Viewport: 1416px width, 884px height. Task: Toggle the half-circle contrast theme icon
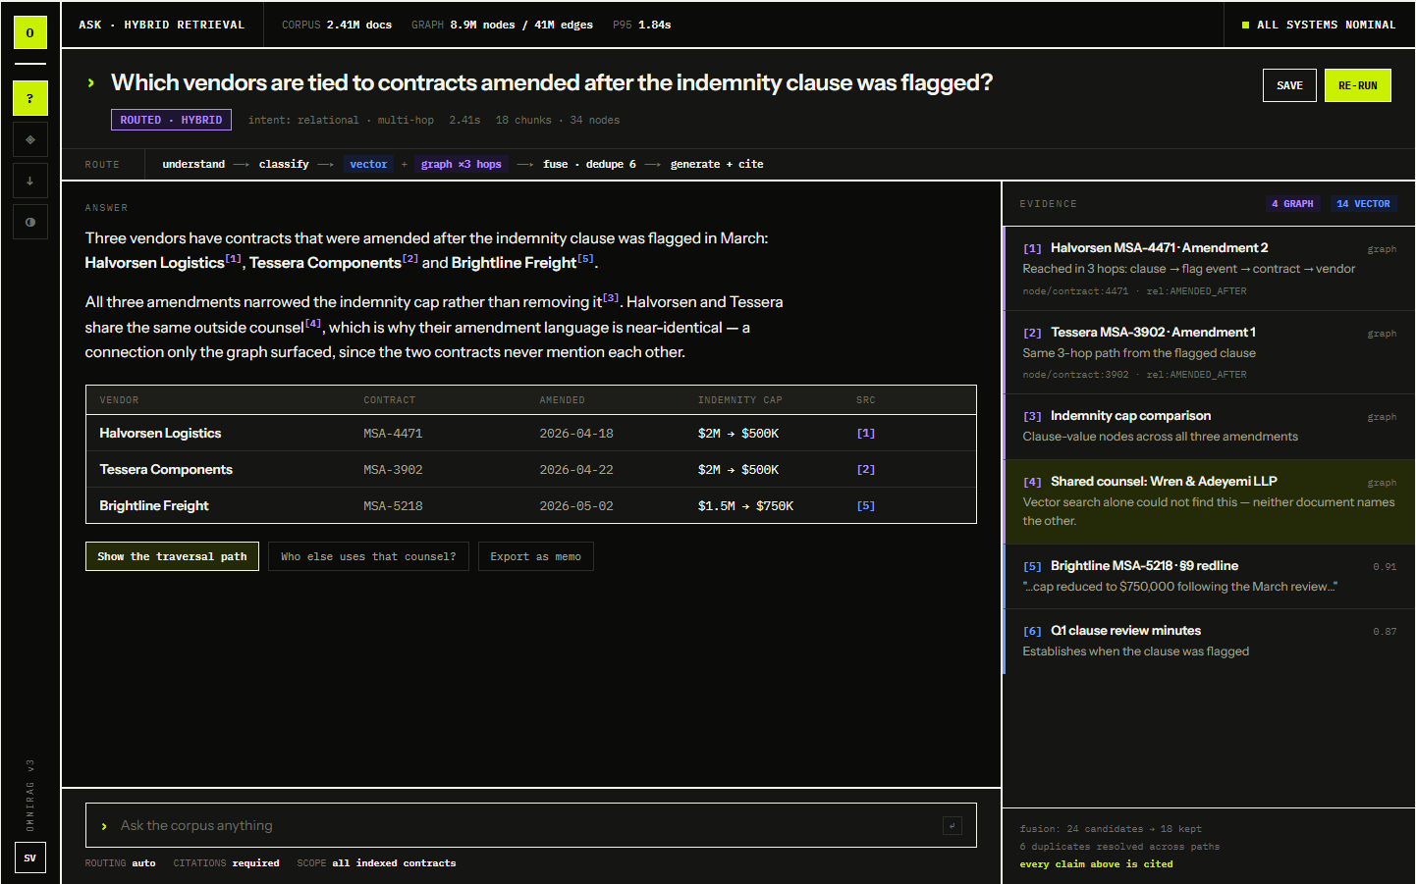coord(30,222)
